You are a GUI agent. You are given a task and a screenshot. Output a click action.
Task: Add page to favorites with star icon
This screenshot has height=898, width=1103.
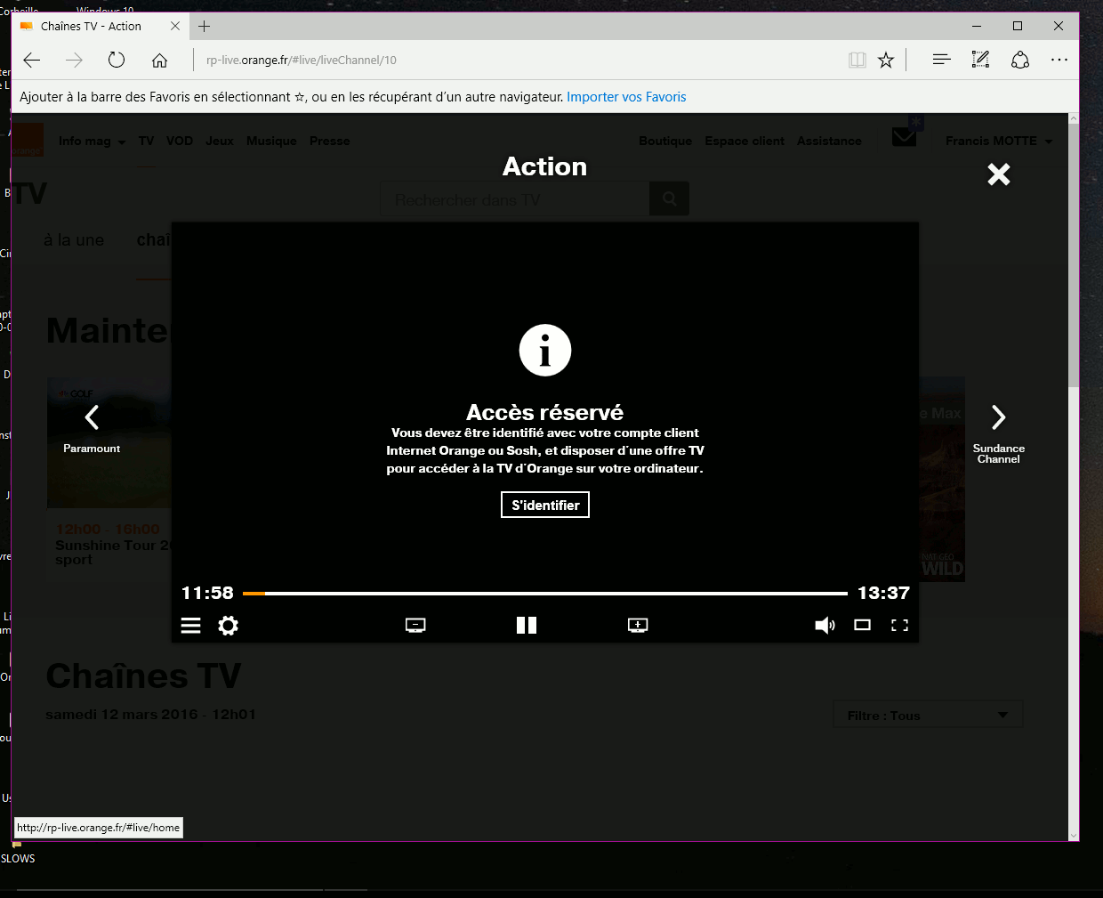[886, 60]
